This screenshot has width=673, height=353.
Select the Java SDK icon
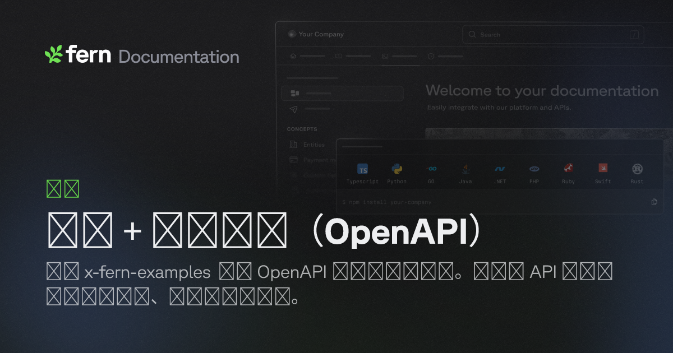pyautogui.click(x=465, y=168)
